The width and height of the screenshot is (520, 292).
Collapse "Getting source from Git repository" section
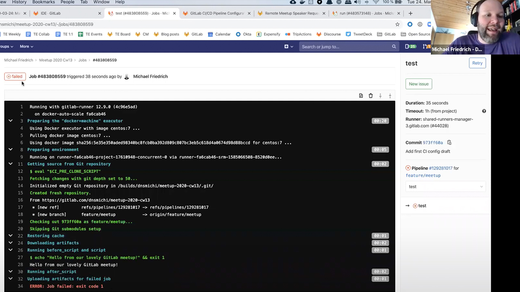[11, 164]
